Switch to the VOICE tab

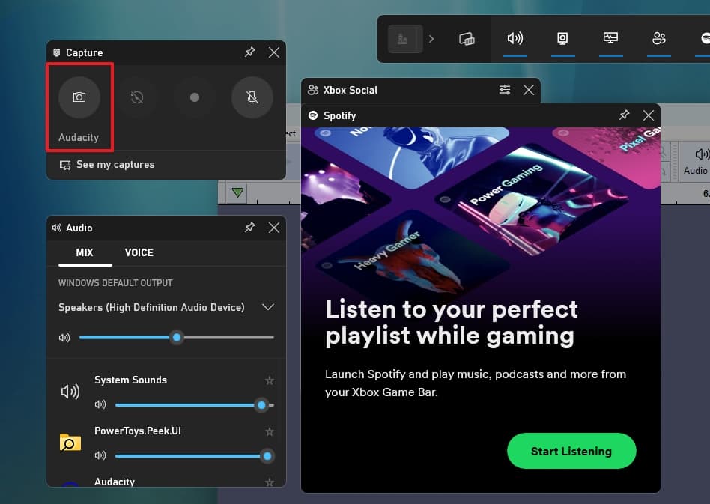point(139,252)
